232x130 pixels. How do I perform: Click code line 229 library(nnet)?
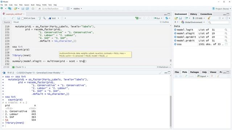click(22, 55)
